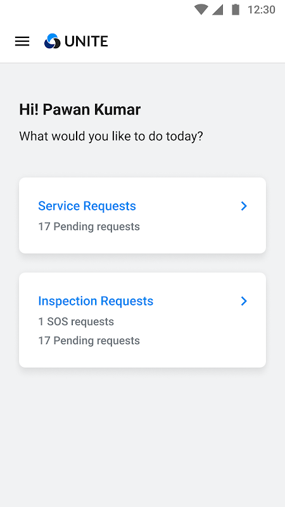Screen dimensions: 285x507
Task: View 17 pending requests under Inspection Requests
Action: coord(89,341)
